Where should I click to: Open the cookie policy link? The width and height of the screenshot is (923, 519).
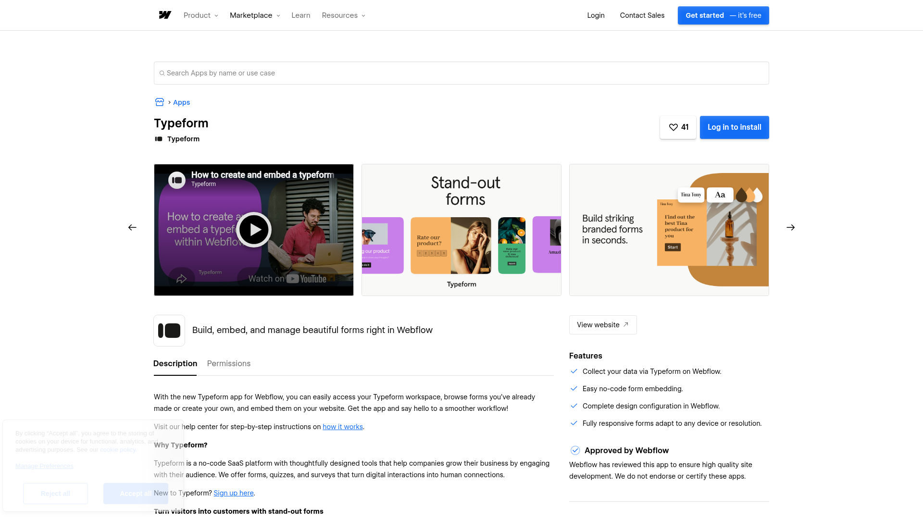[118, 450]
